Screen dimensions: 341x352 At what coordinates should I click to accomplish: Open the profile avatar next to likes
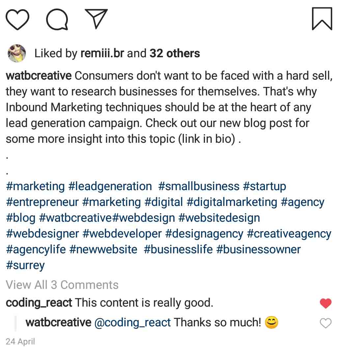16,53
